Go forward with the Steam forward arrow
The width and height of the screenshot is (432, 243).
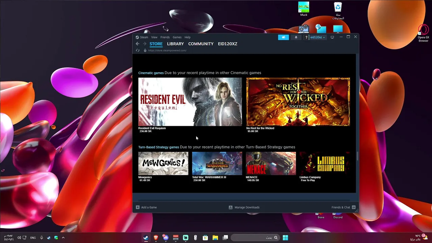pos(144,44)
